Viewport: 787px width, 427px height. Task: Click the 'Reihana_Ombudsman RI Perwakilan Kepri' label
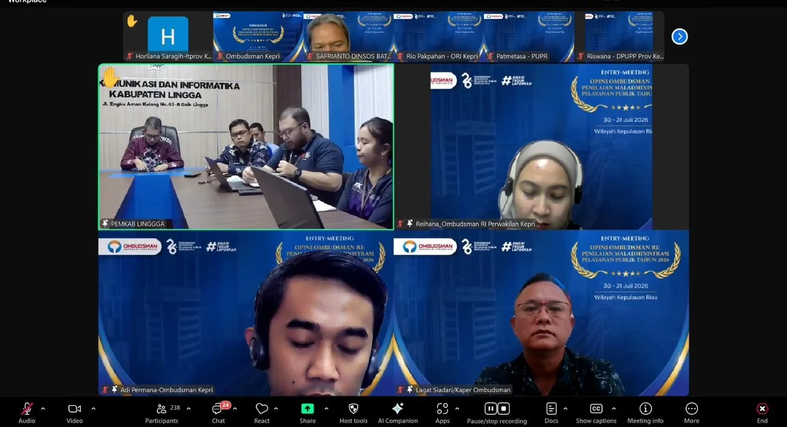point(475,224)
